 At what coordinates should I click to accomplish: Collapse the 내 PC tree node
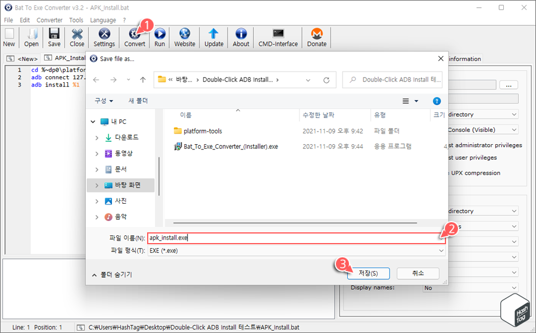pos(93,122)
